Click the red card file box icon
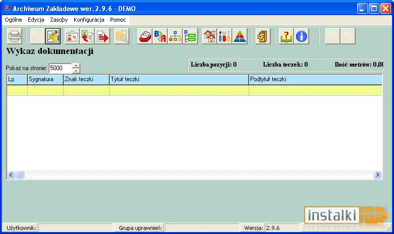Image resolution: width=394 pixels, height=234 pixels. [145, 36]
